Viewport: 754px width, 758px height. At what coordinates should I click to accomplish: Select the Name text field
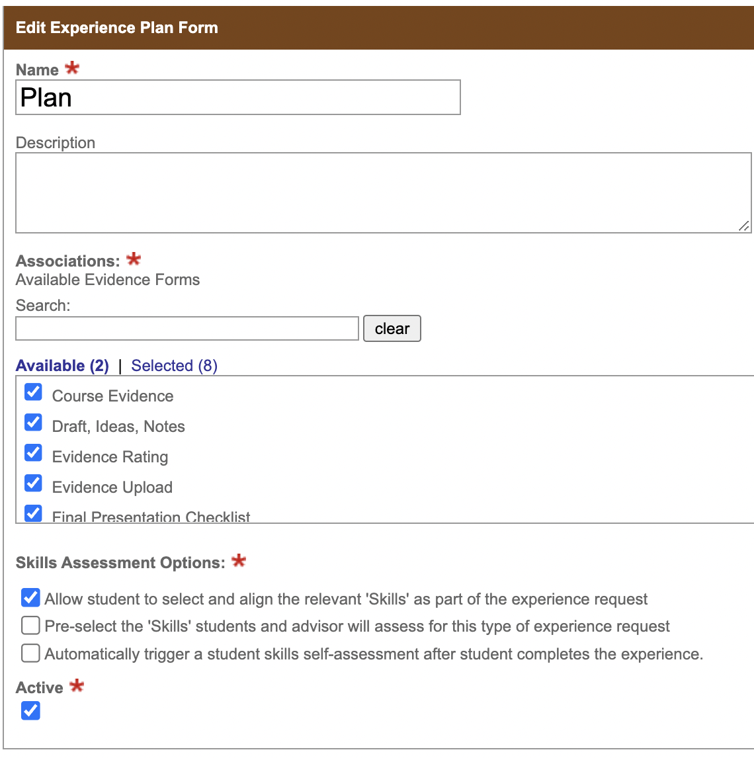[238, 97]
